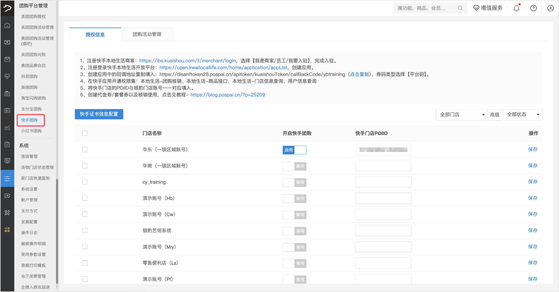Tick the select-all checkbox in table header
The image size is (559, 292).
tap(85, 133)
